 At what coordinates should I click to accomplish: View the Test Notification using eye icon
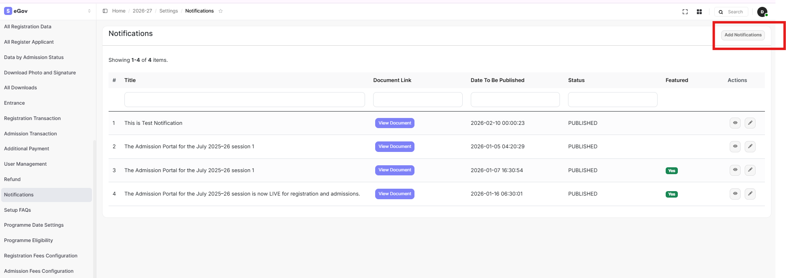[735, 123]
